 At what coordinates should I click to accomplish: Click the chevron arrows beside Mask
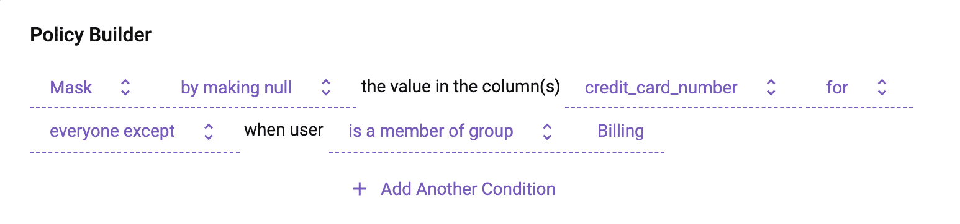[x=125, y=87]
